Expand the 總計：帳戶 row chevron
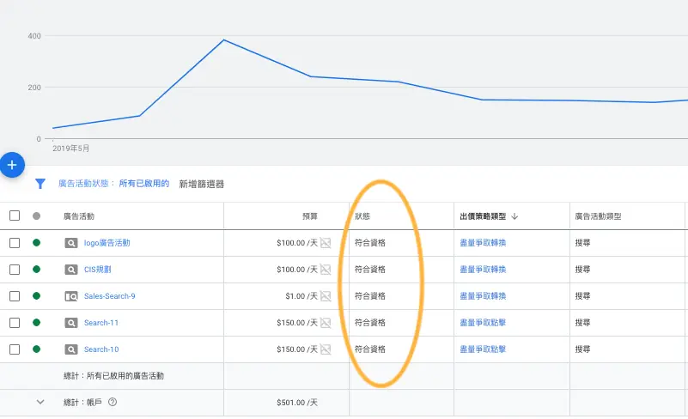 40,402
